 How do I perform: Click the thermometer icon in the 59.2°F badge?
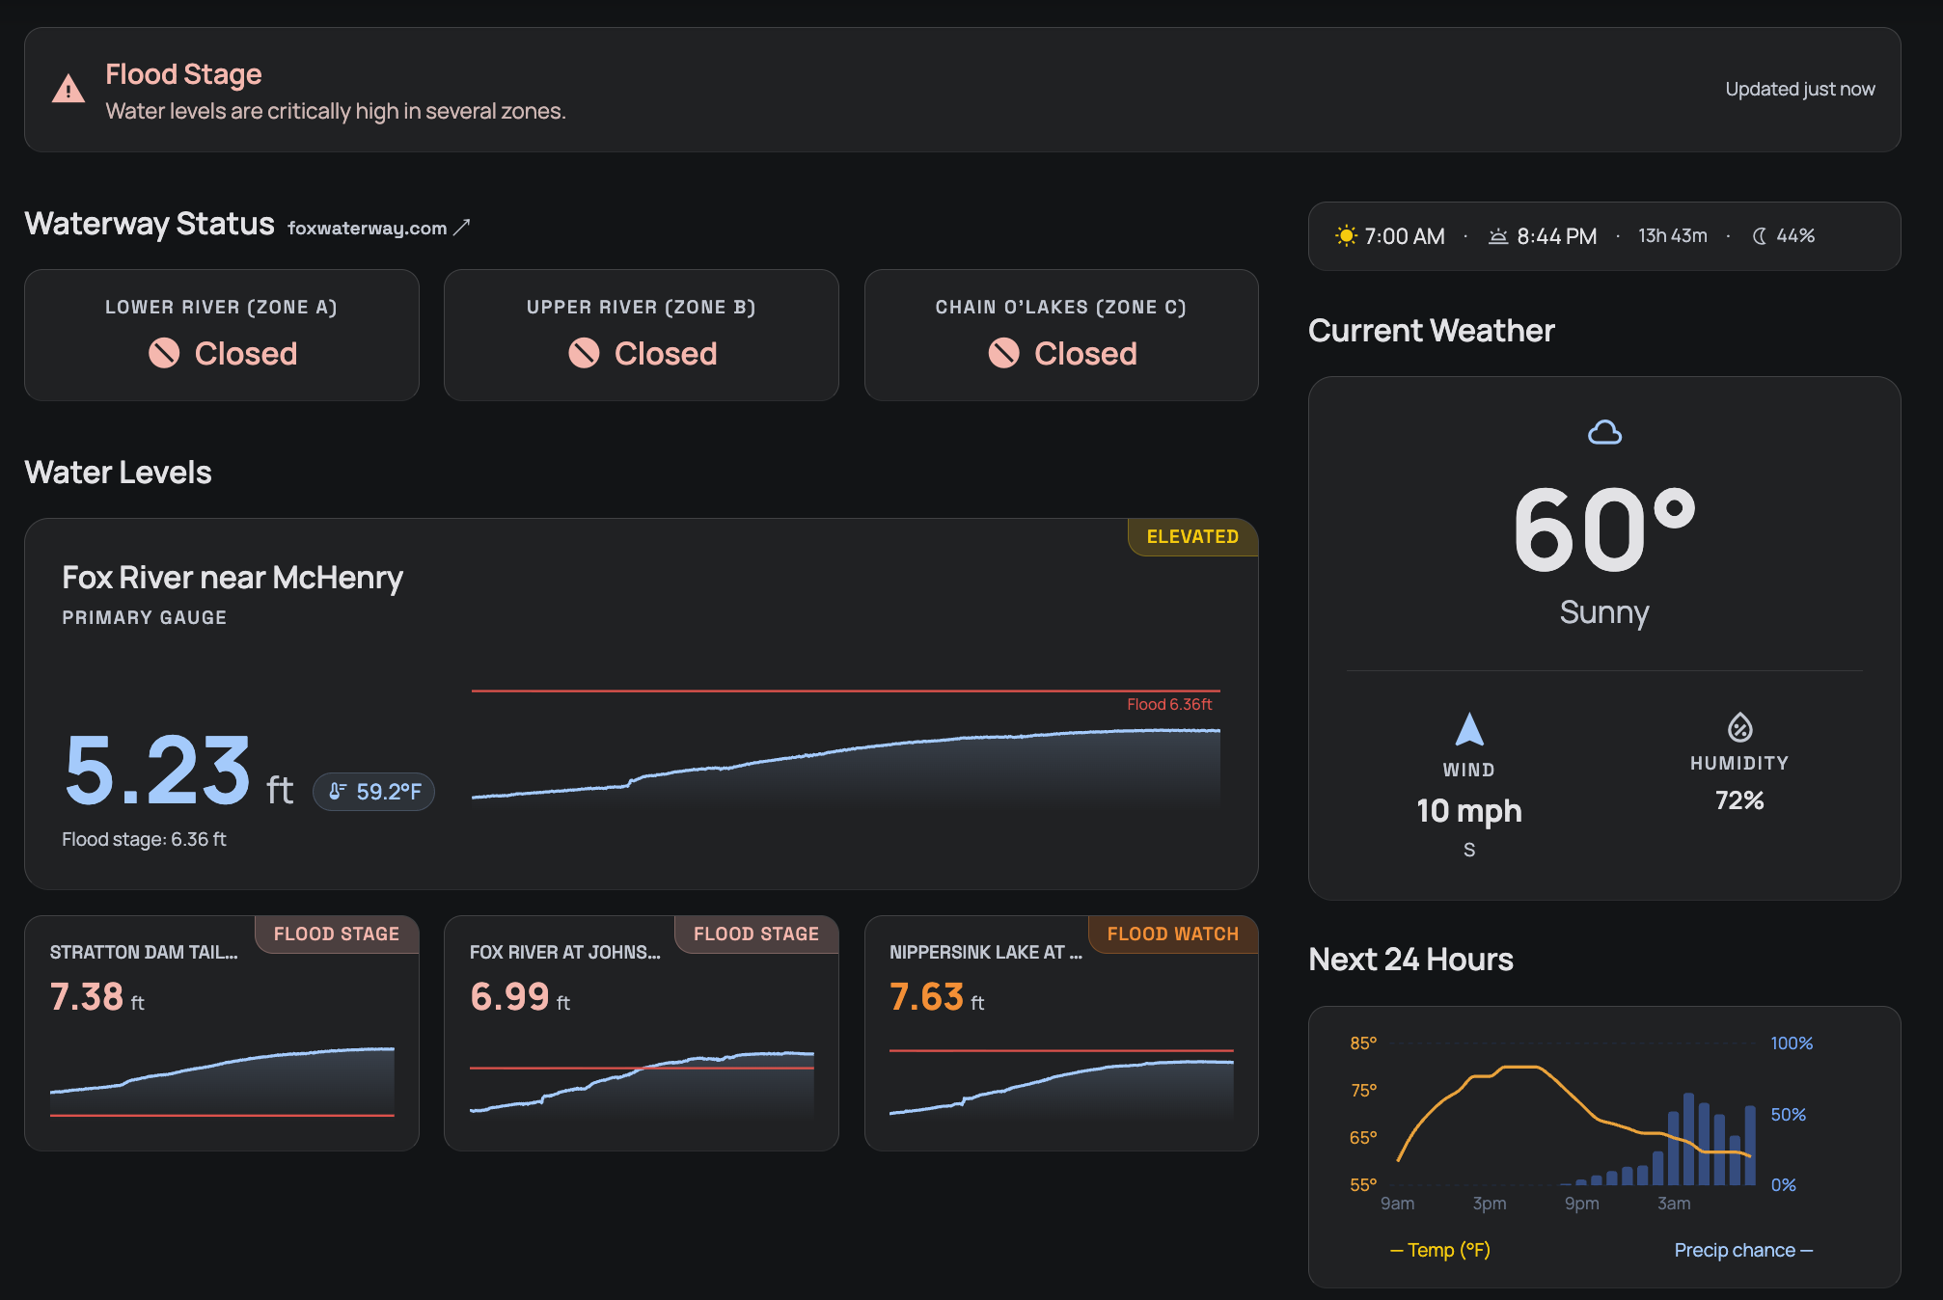(x=336, y=792)
